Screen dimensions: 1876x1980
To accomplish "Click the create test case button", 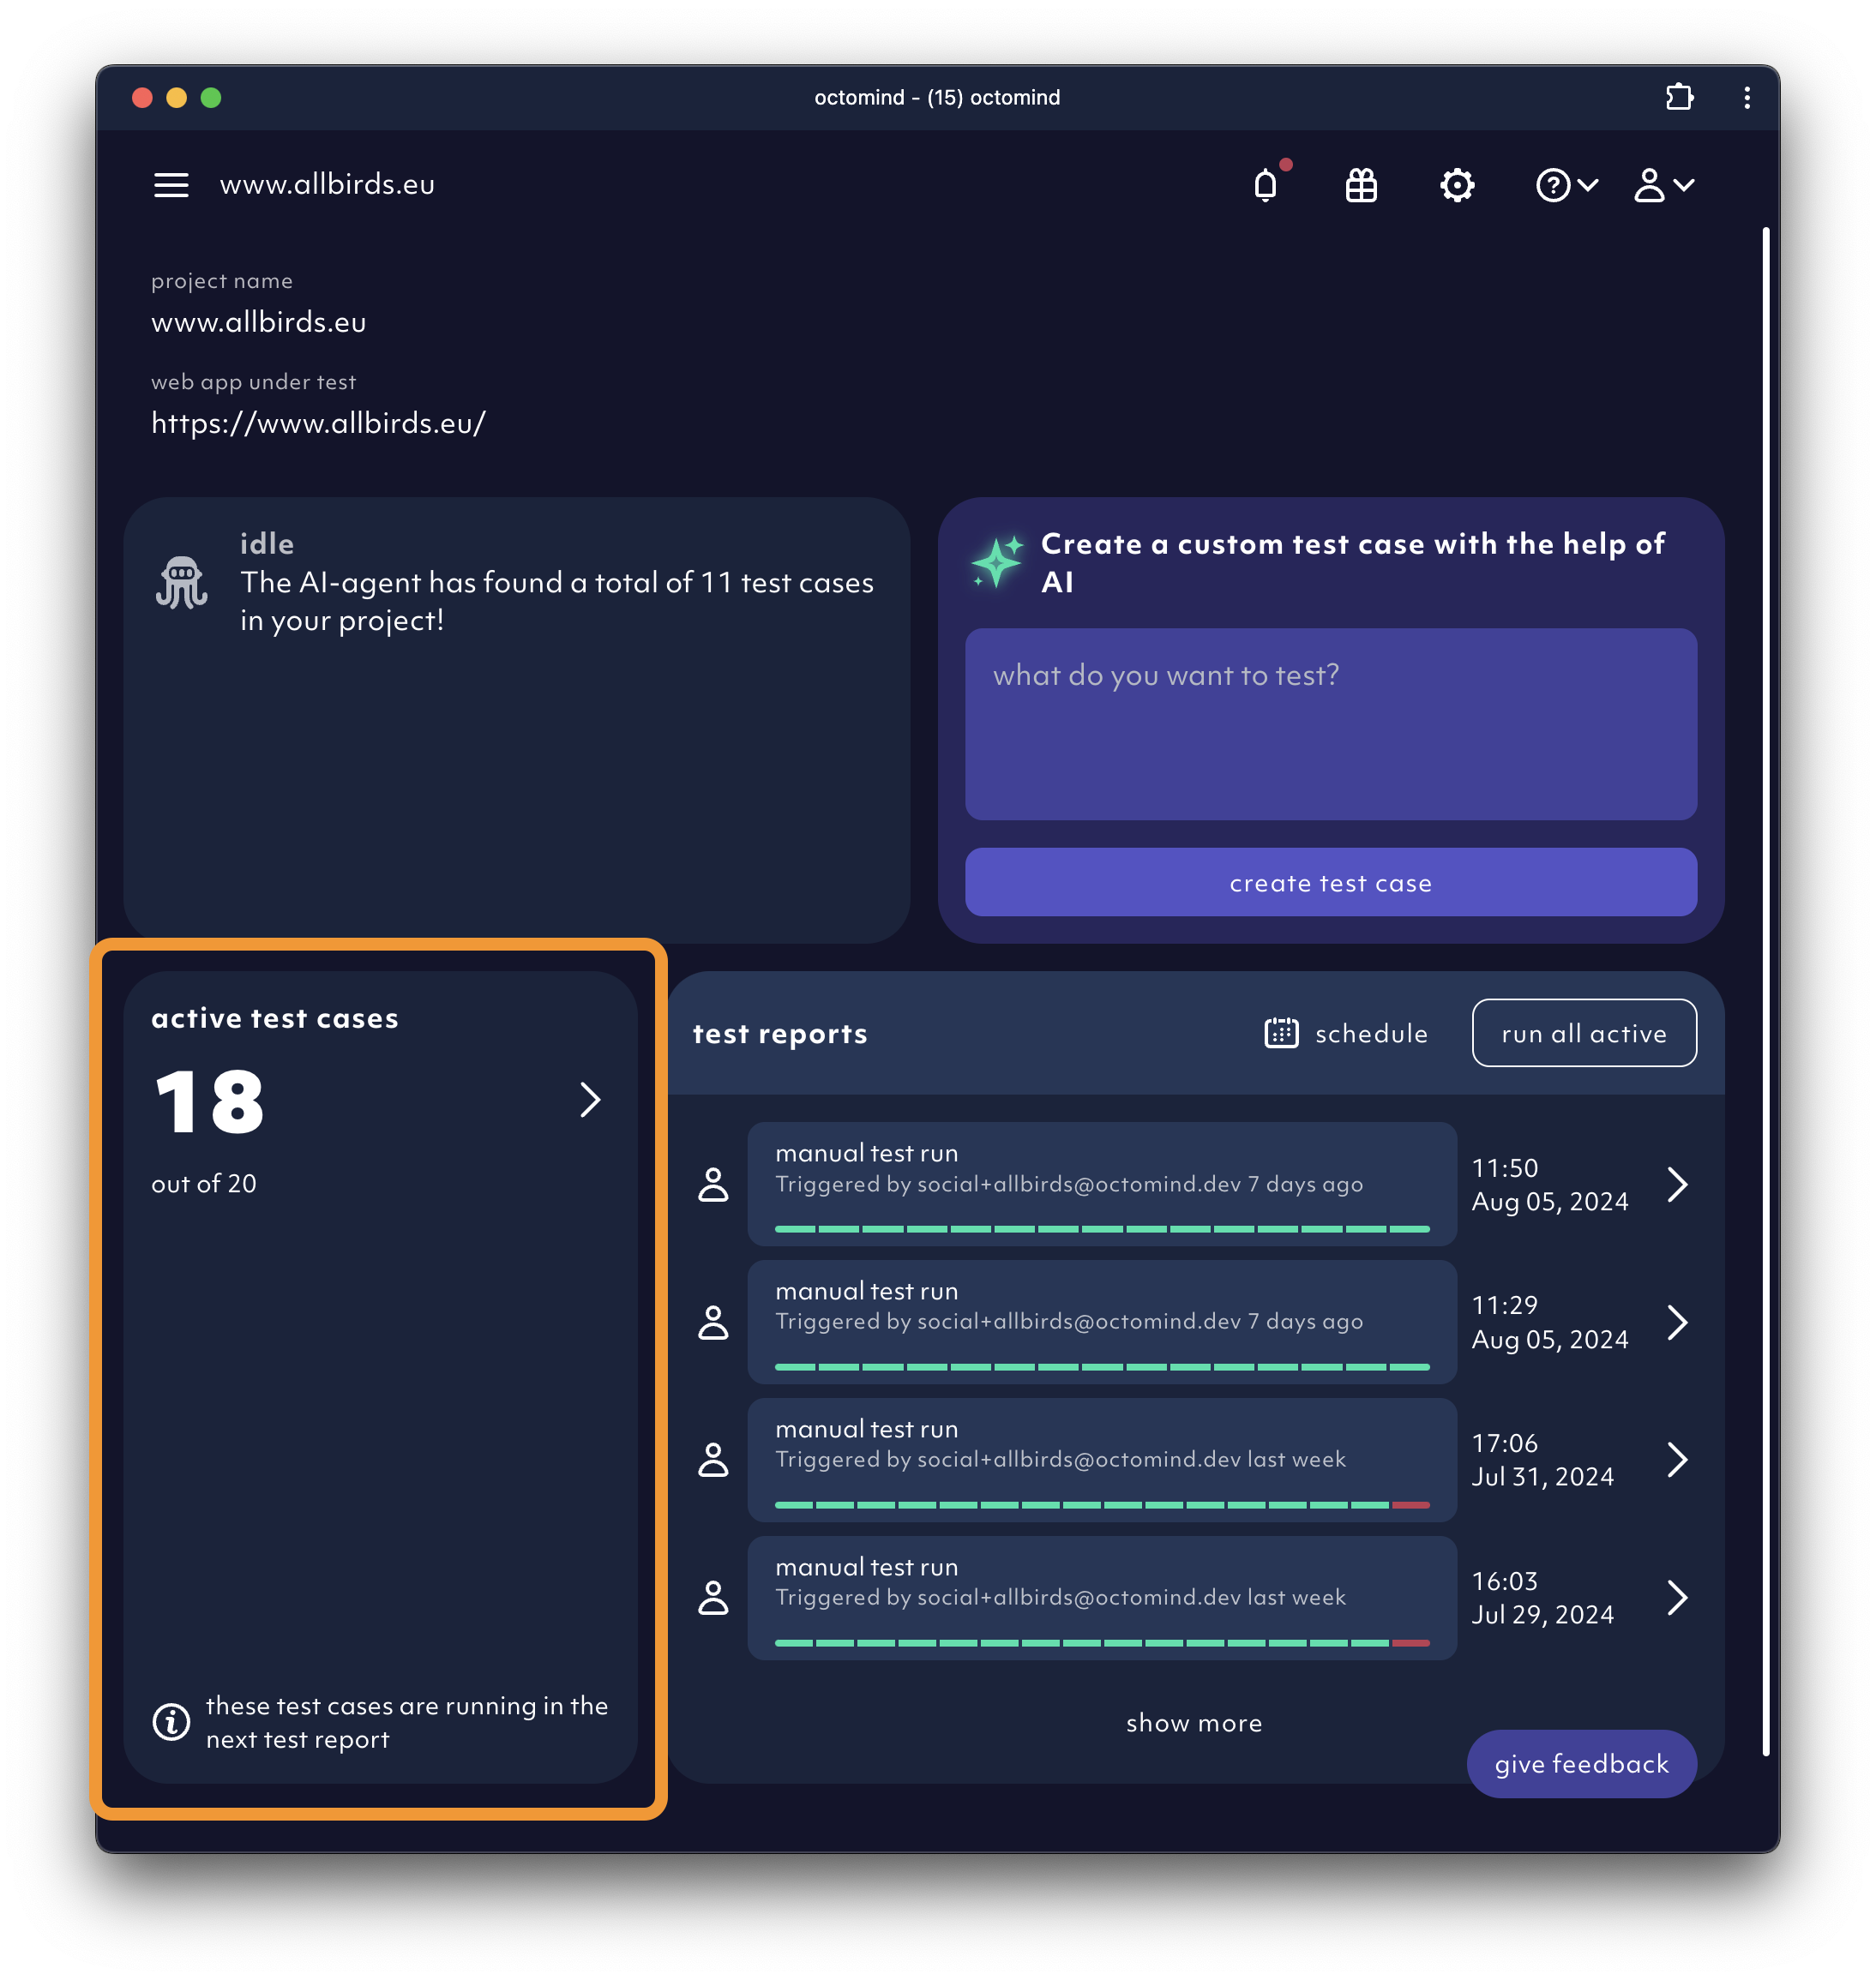I will point(1330,883).
